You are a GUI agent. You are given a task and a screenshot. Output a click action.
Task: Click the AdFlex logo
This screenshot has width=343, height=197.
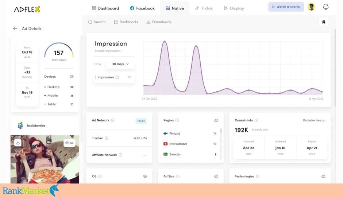(x=27, y=9)
